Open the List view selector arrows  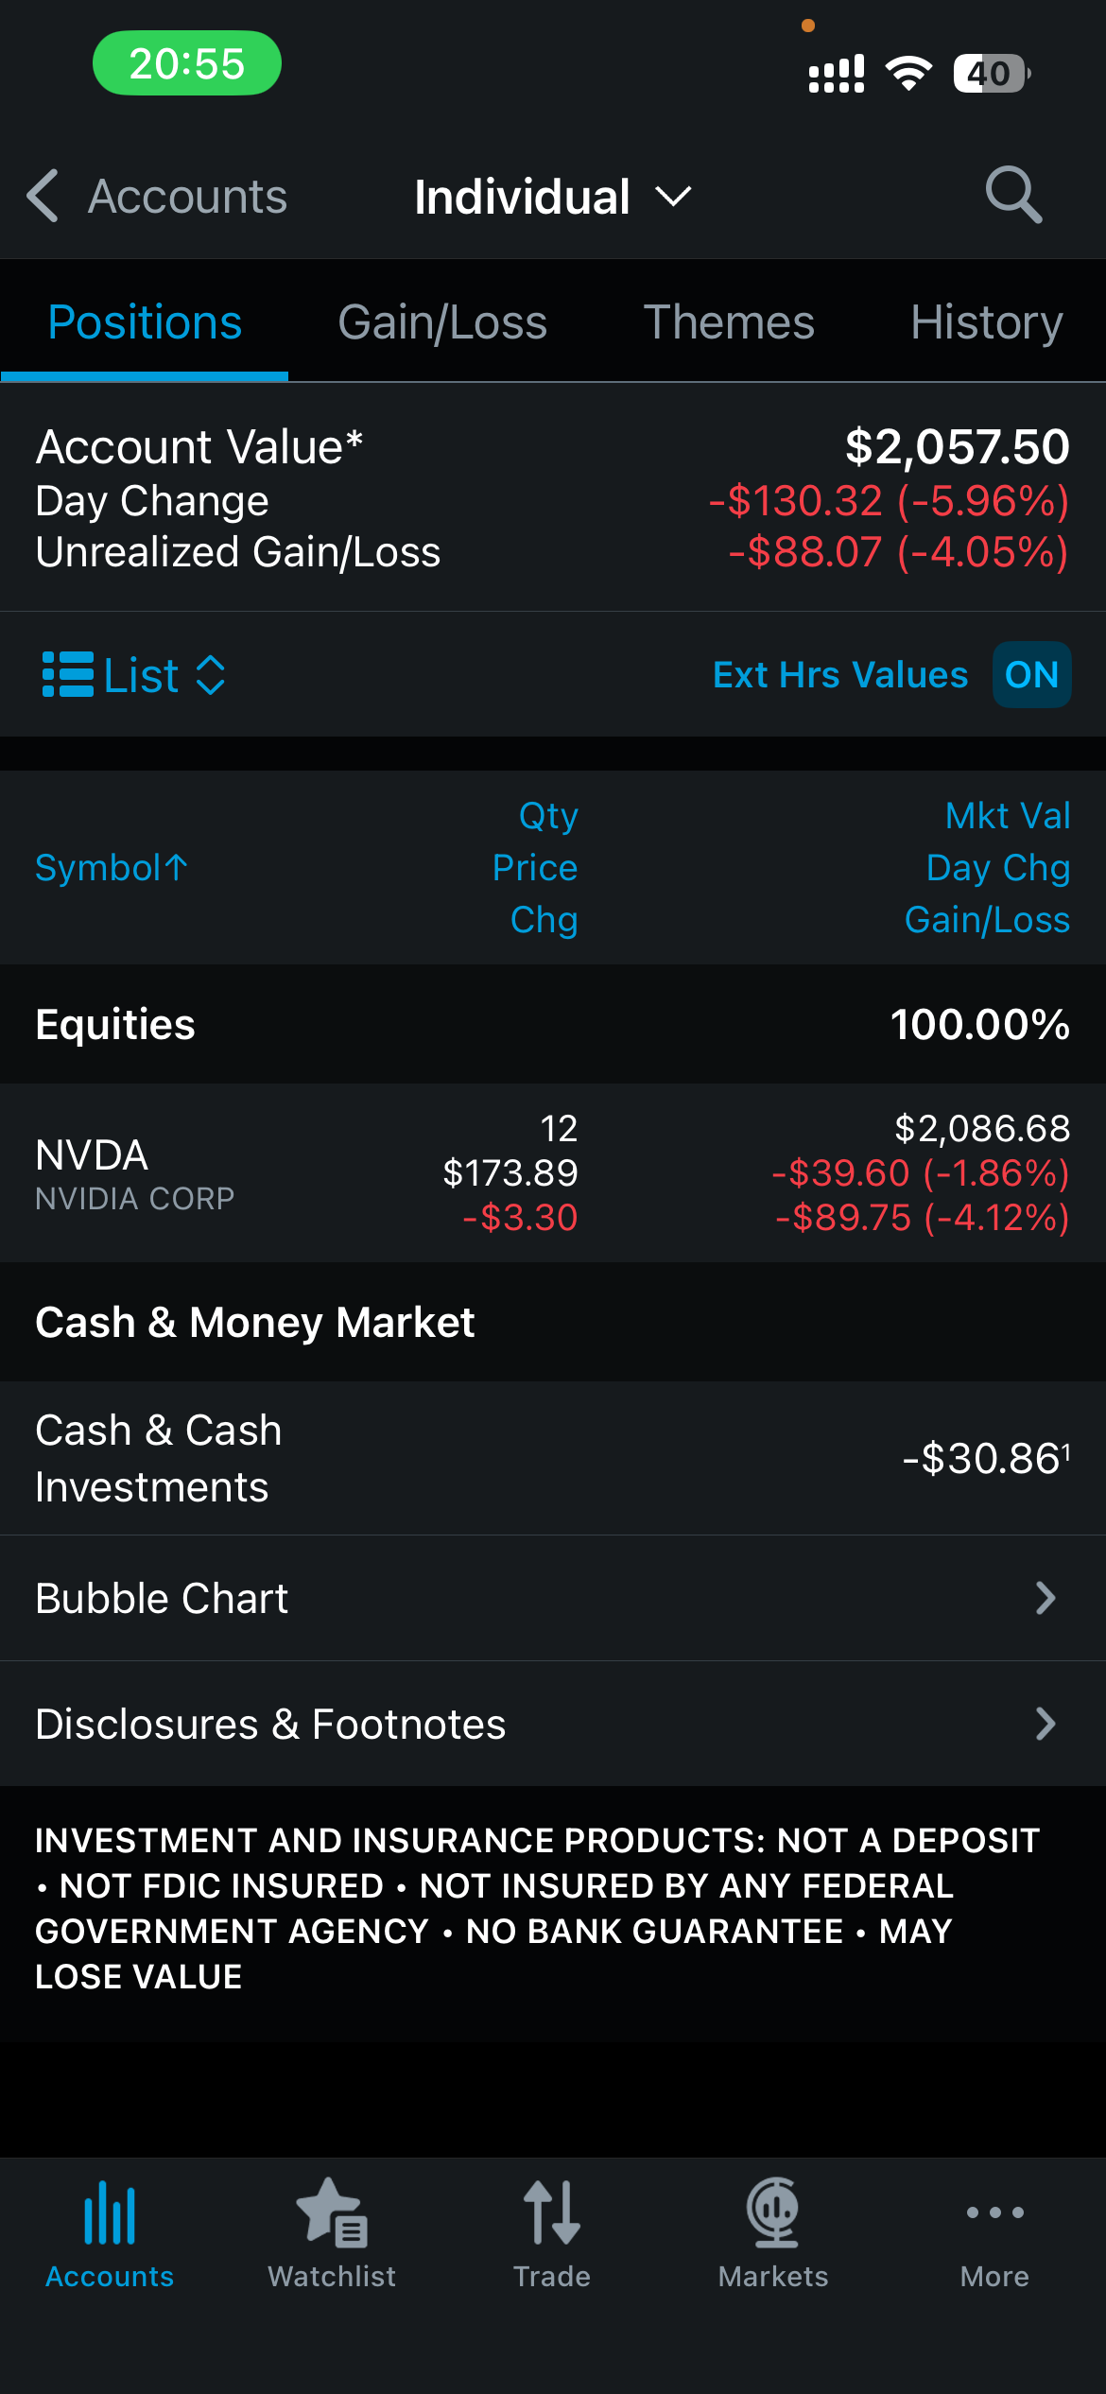tap(210, 675)
